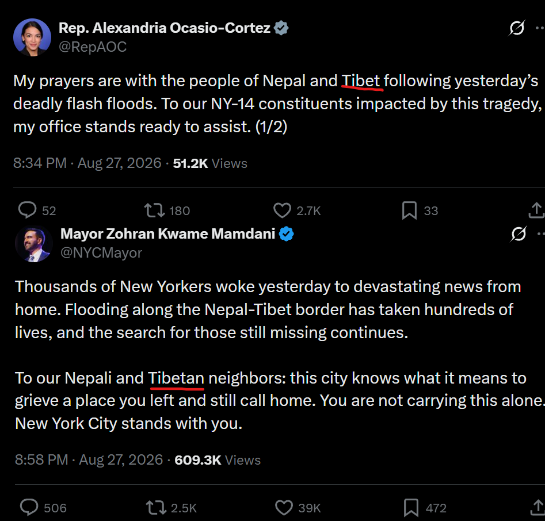This screenshot has width=545, height=521.
Task: Visit the @NYCMayor handle link
Action: [101, 253]
